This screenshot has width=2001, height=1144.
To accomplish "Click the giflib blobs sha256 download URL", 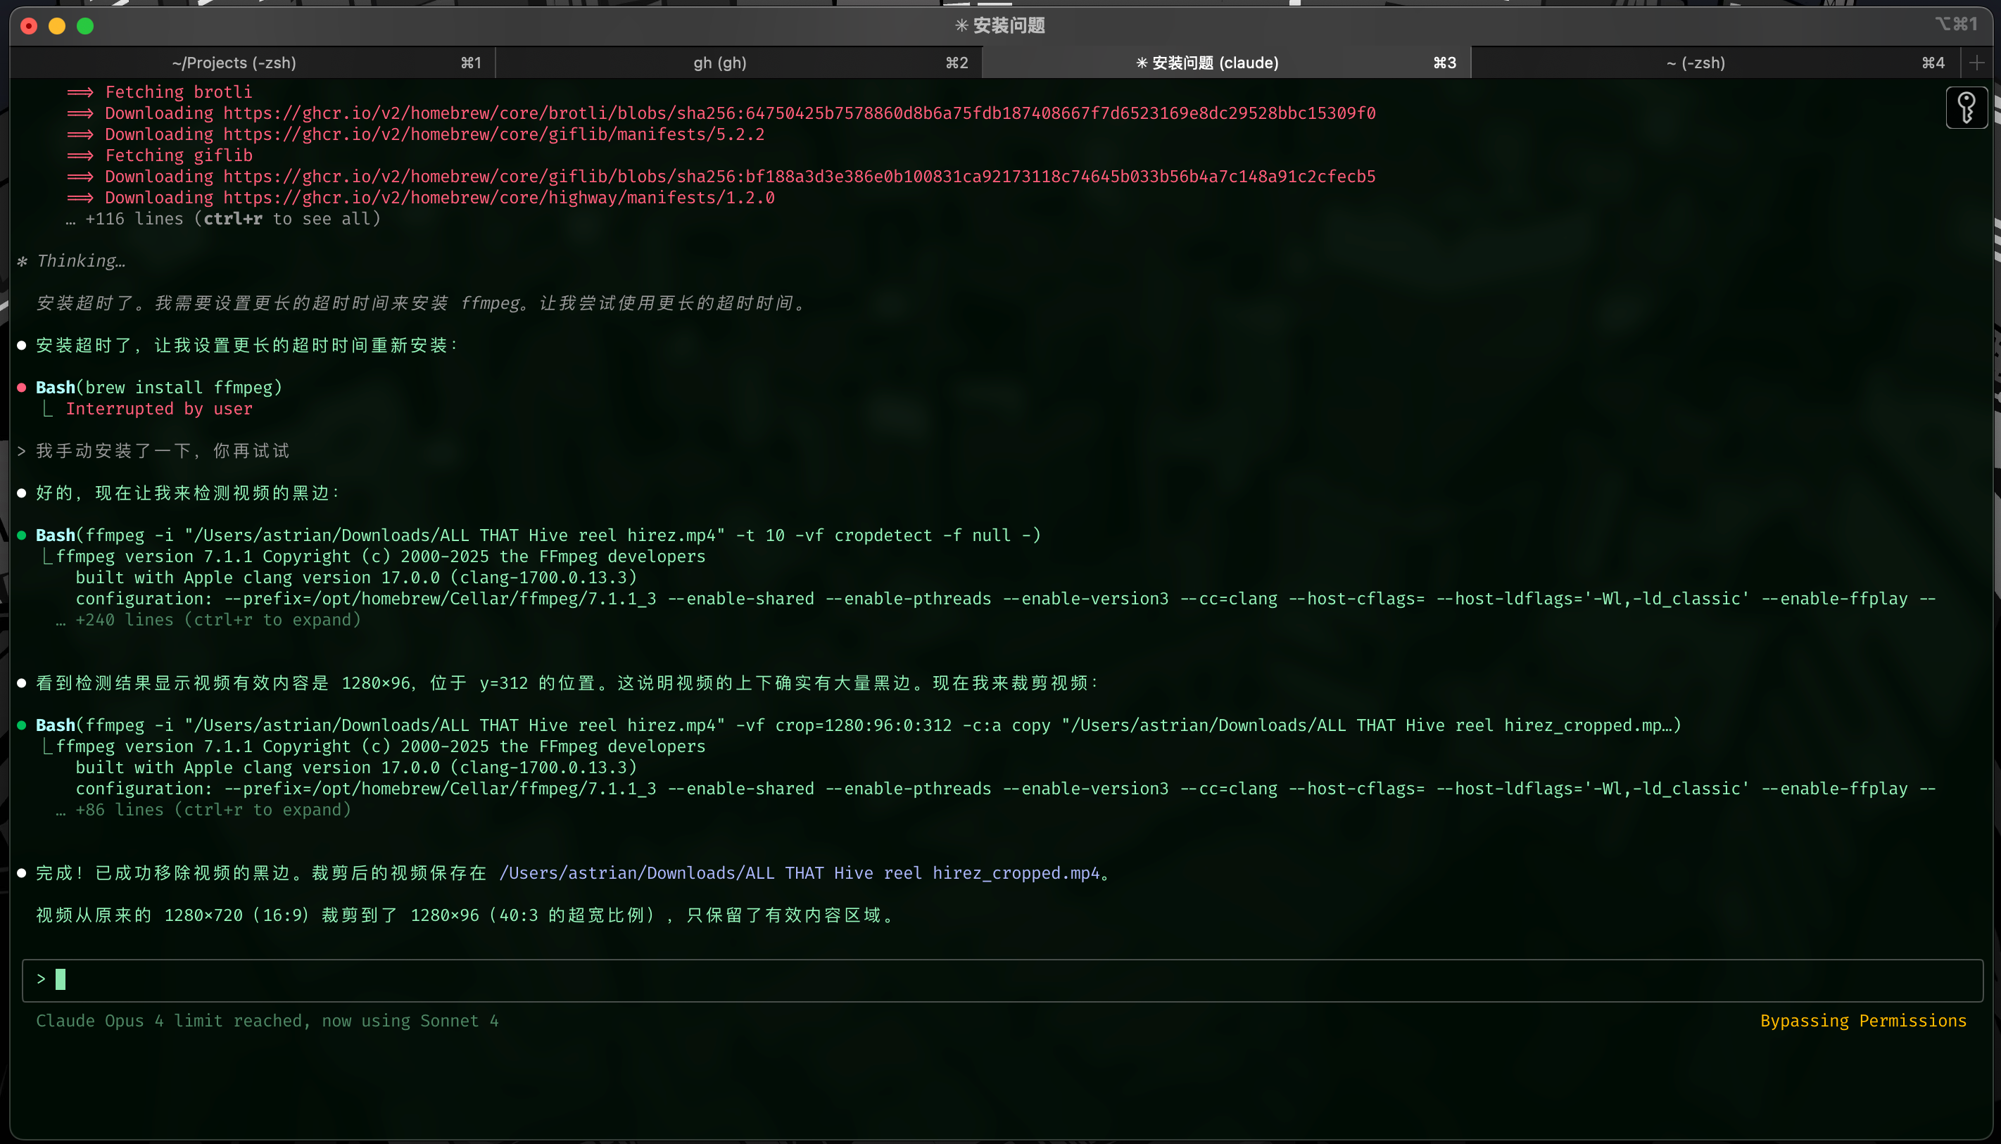I will (x=800, y=177).
